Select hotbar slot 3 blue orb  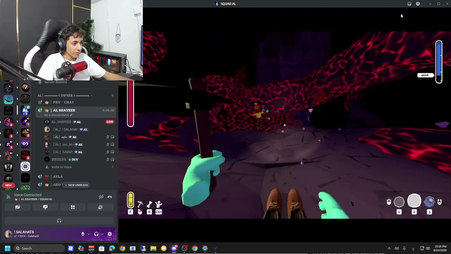click(x=429, y=202)
